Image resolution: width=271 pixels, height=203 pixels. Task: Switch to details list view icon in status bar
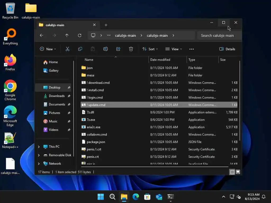[x=232, y=172]
